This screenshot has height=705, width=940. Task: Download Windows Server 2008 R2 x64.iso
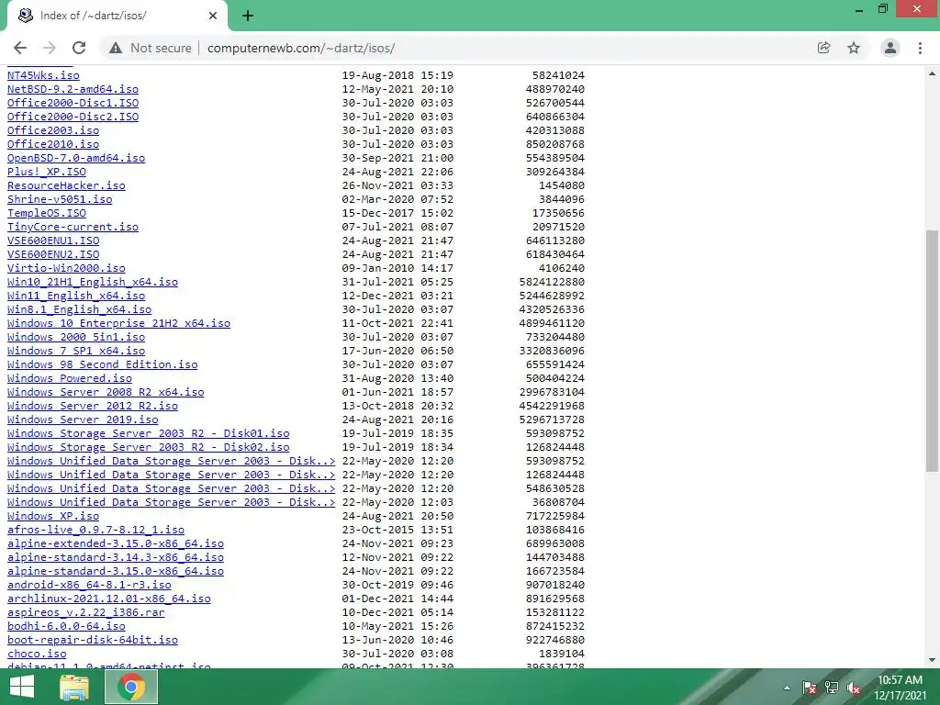point(106,392)
